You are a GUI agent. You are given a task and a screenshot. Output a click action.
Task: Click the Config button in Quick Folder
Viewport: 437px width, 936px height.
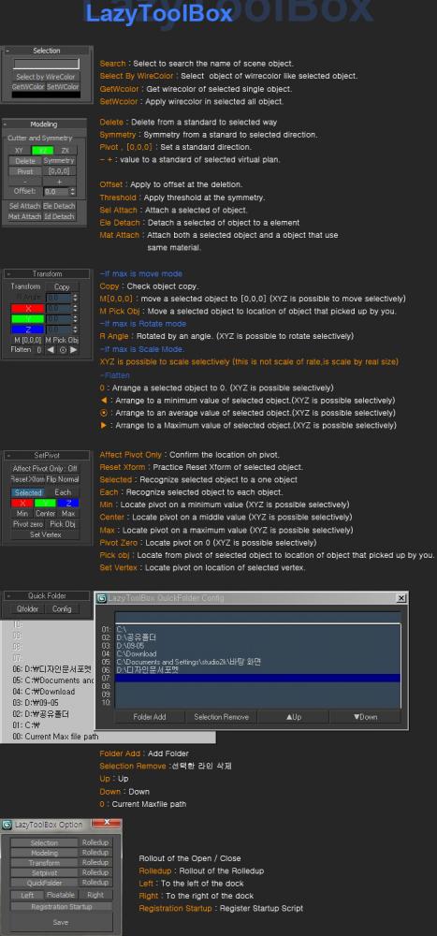click(x=62, y=609)
